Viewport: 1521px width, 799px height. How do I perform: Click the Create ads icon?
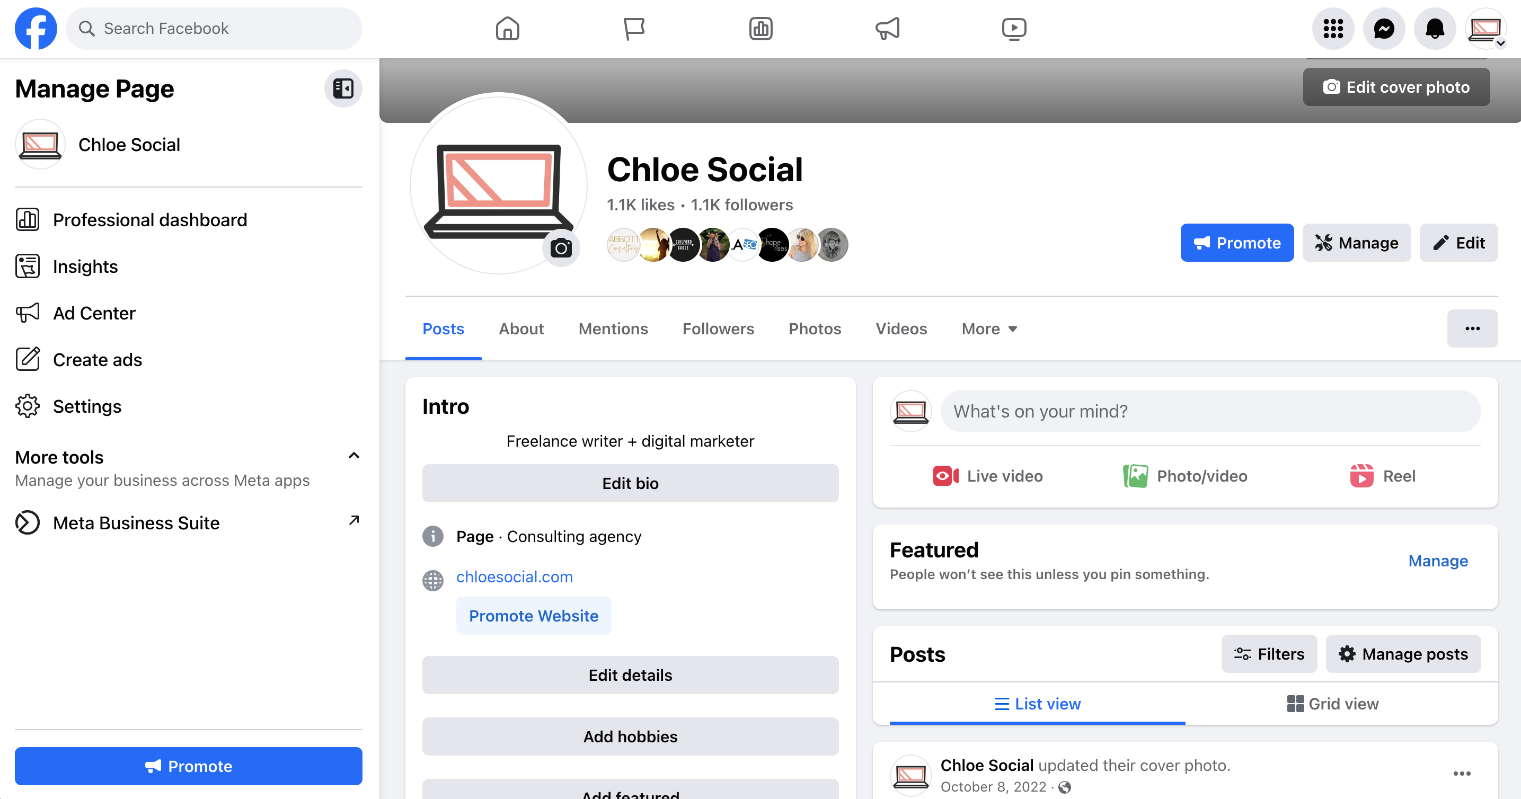[x=28, y=359]
